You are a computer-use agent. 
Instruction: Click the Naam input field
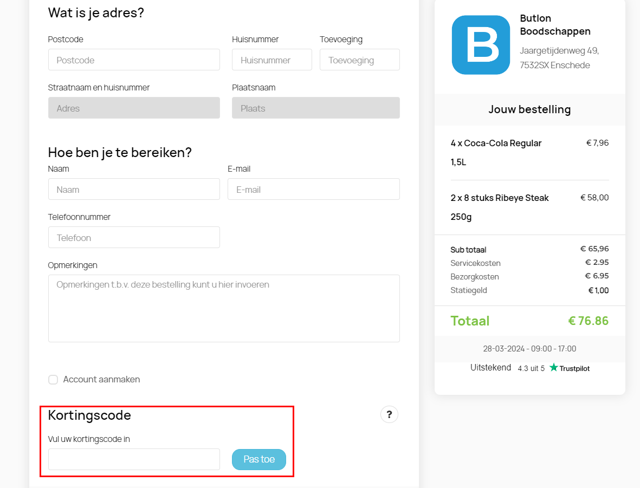[x=134, y=189]
